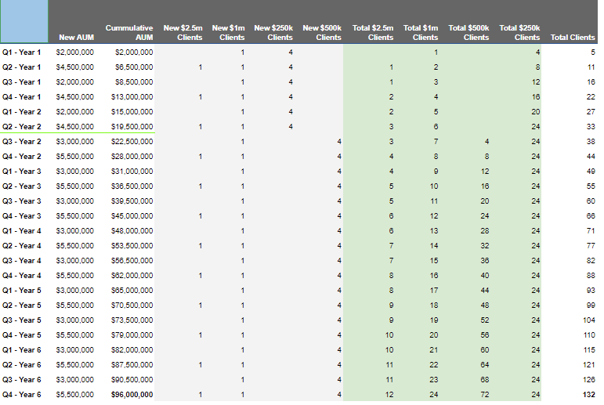The height and width of the screenshot is (405, 604).
Task: Select the 'Q2 - Year 4' row label
Action: click(22, 246)
